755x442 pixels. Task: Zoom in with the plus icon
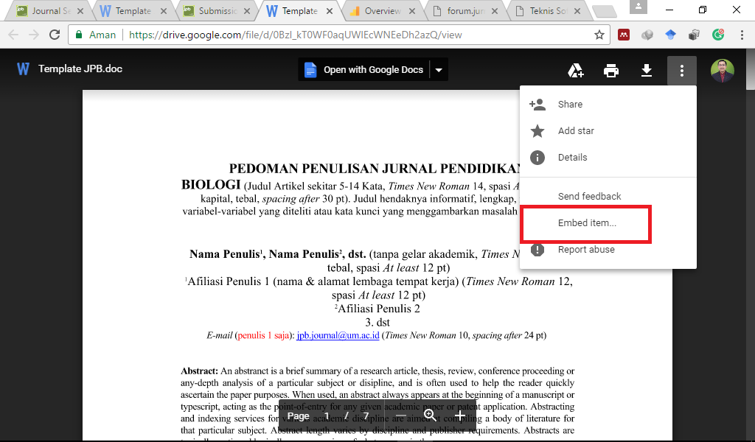pos(460,415)
